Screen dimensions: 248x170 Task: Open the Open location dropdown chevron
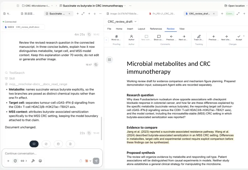coord(247,6)
